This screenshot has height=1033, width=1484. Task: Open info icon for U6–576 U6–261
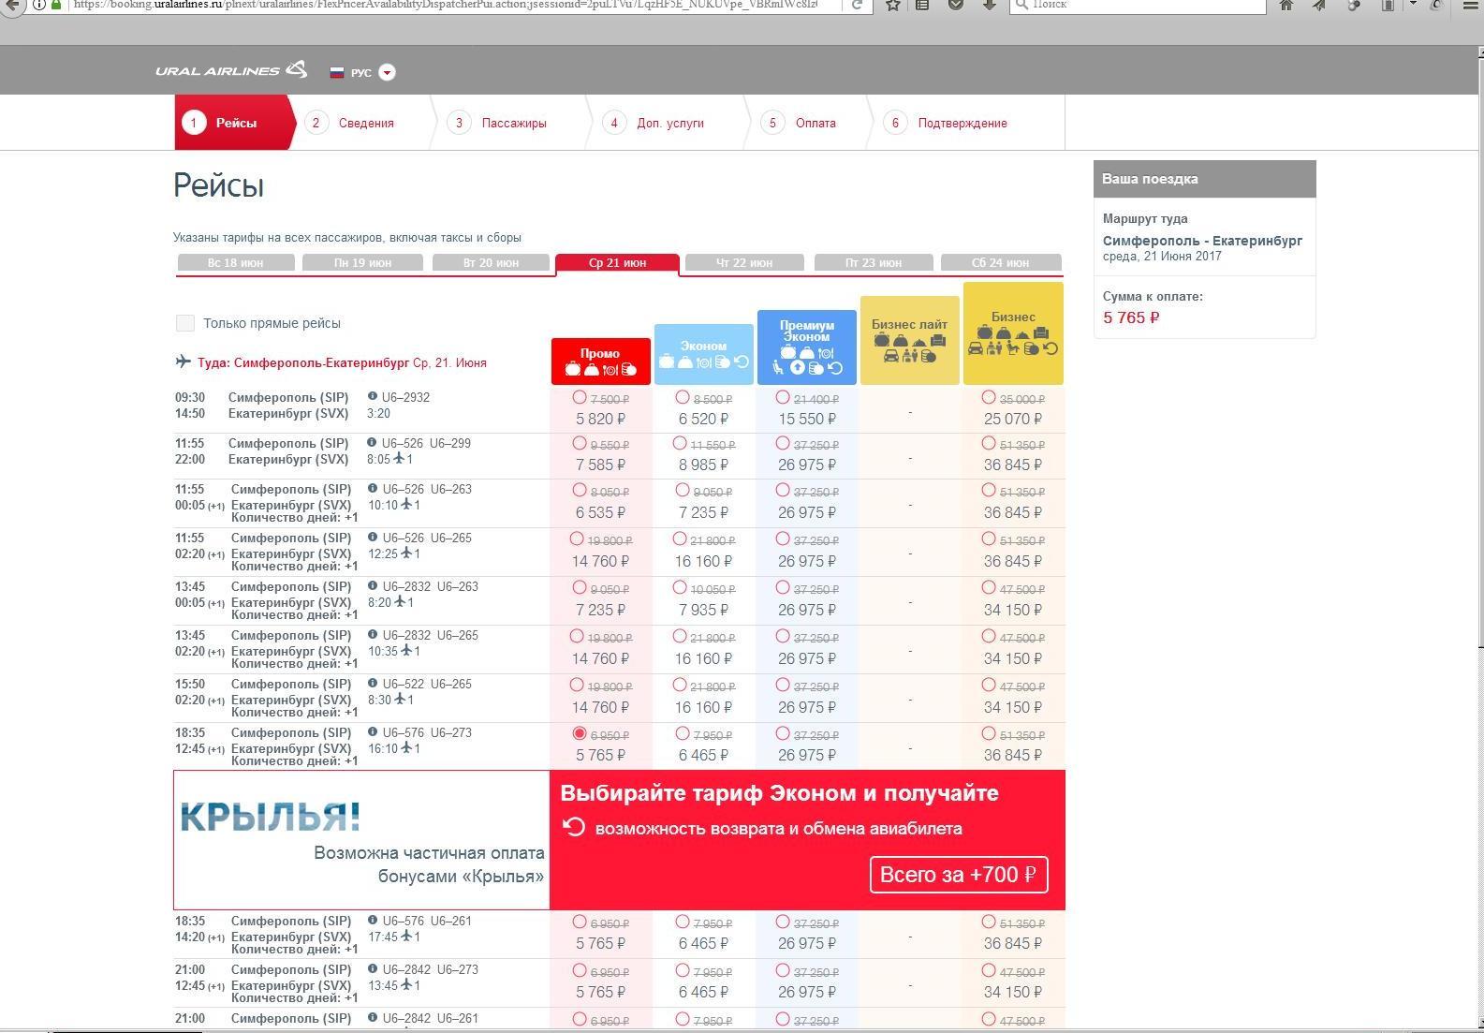373,921
